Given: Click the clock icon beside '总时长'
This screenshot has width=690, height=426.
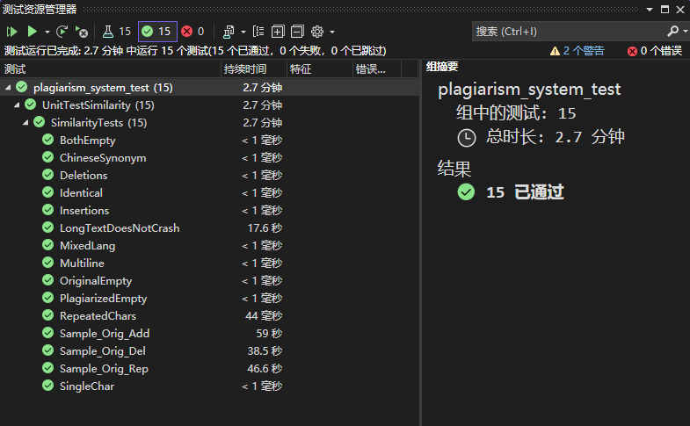Looking at the screenshot, I should click(467, 138).
